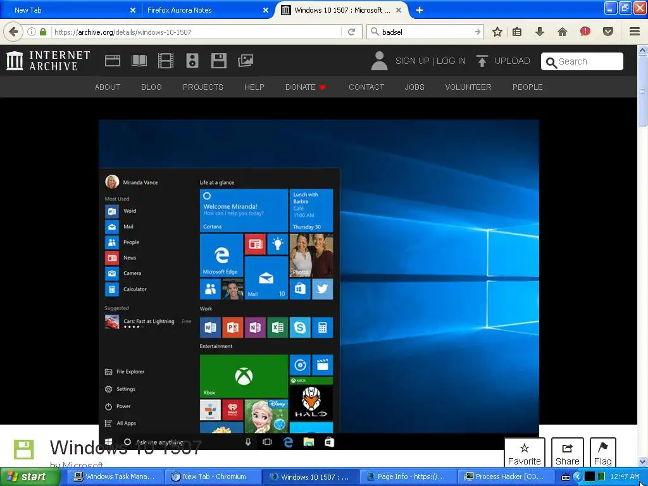The height and width of the screenshot is (486, 648).
Task: Open the downloads arrow icon
Action: pyautogui.click(x=539, y=32)
